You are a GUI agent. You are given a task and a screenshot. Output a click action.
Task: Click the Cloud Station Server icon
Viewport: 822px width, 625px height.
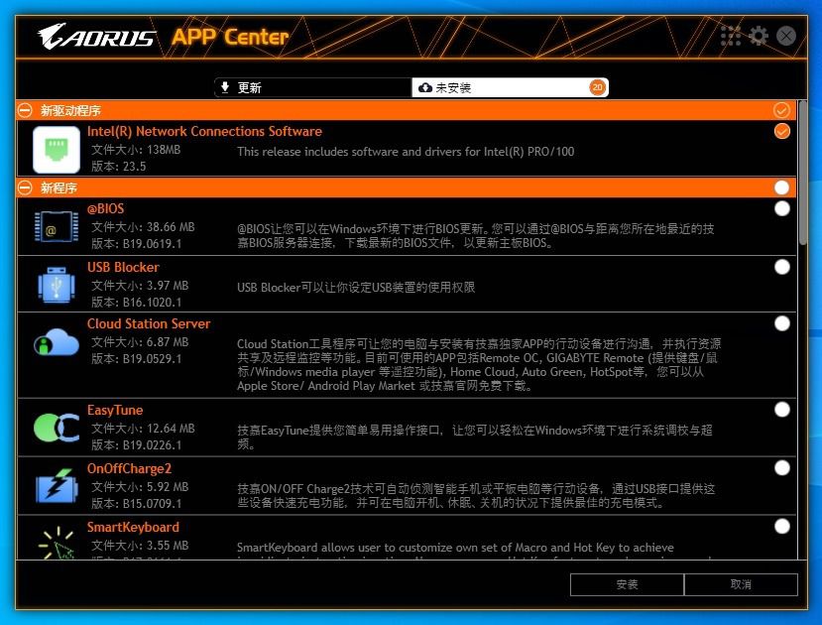coord(57,342)
